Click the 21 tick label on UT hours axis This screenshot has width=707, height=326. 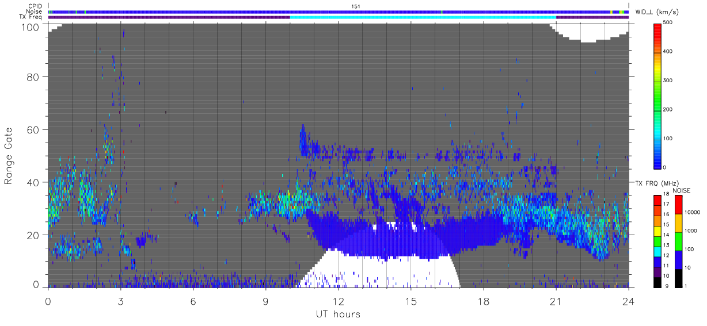(x=556, y=301)
